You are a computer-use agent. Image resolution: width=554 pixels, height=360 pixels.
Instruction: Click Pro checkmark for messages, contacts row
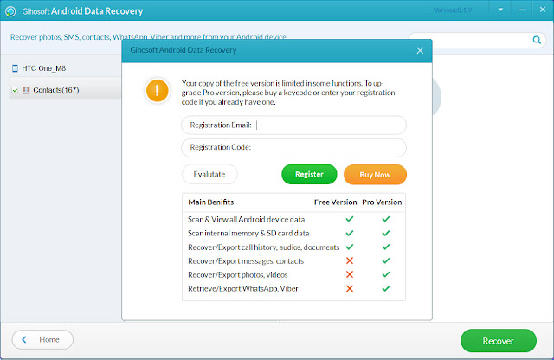(386, 260)
